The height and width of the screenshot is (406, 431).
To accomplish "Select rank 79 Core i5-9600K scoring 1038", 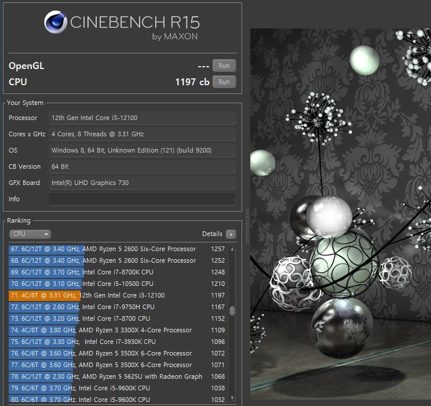I will 118,388.
